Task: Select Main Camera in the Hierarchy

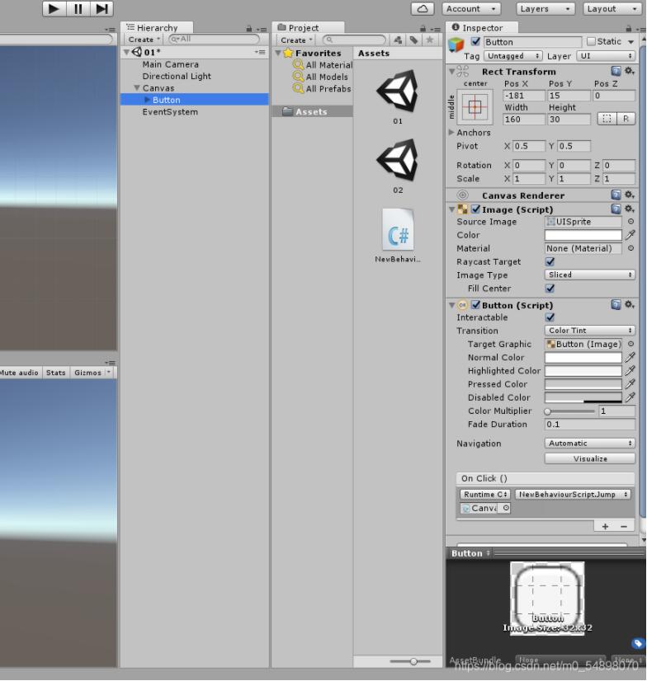Action: pyautogui.click(x=170, y=64)
